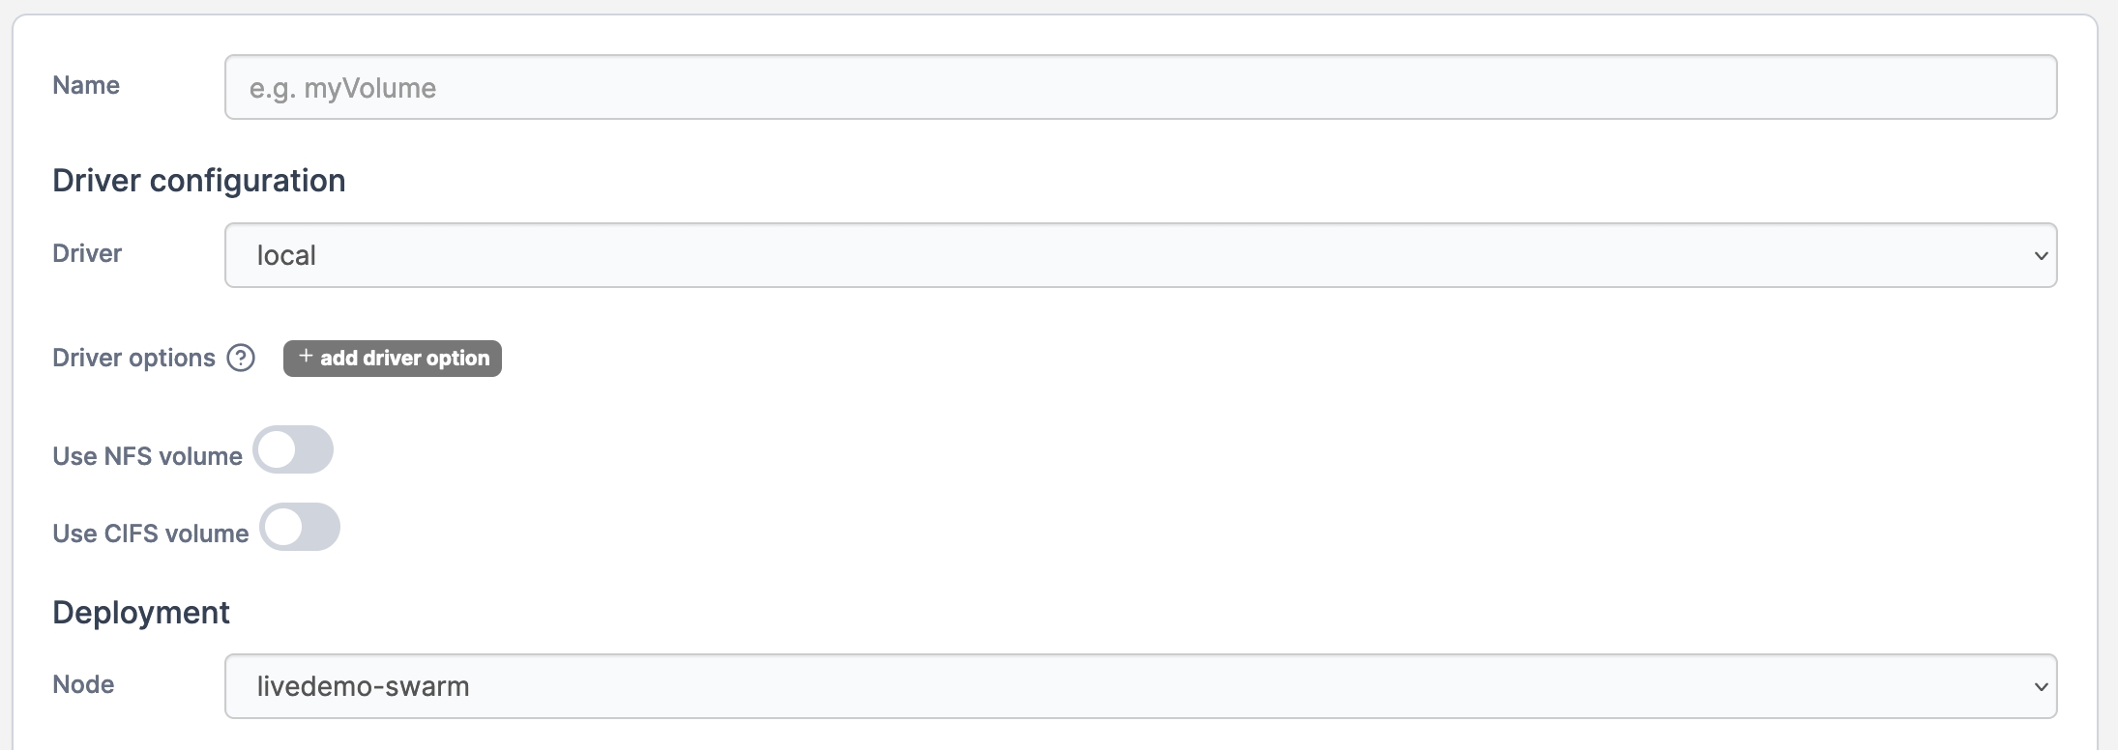
Task: Click the Driver dropdown chevron arrow
Action: [2041, 256]
